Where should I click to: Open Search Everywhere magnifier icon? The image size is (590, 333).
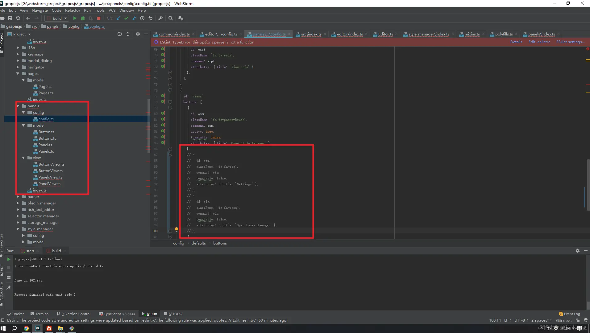(x=171, y=18)
